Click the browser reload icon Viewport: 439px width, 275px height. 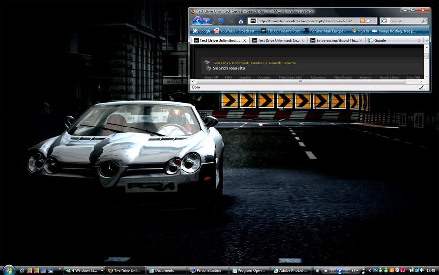pos(220,21)
